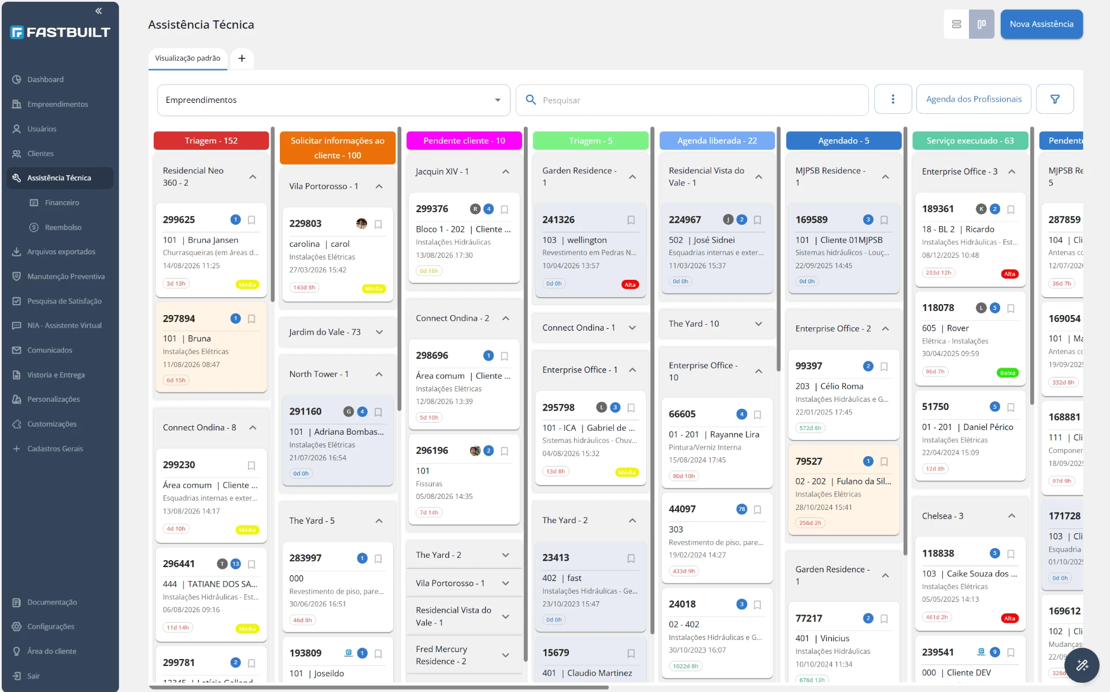Expand the Connect Ondina - 1 group
Viewport: 1110px width, 692px height.
coord(632,328)
